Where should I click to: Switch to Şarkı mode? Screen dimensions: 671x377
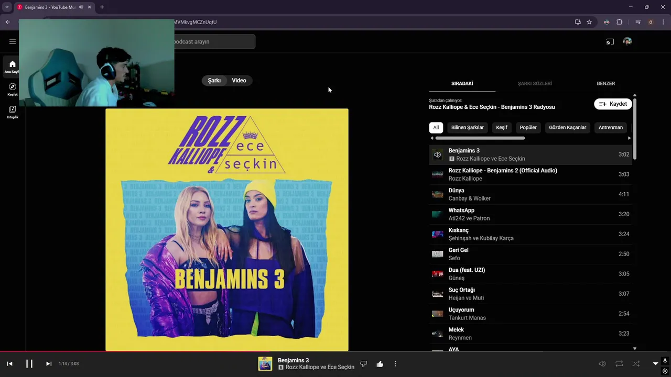(214, 80)
